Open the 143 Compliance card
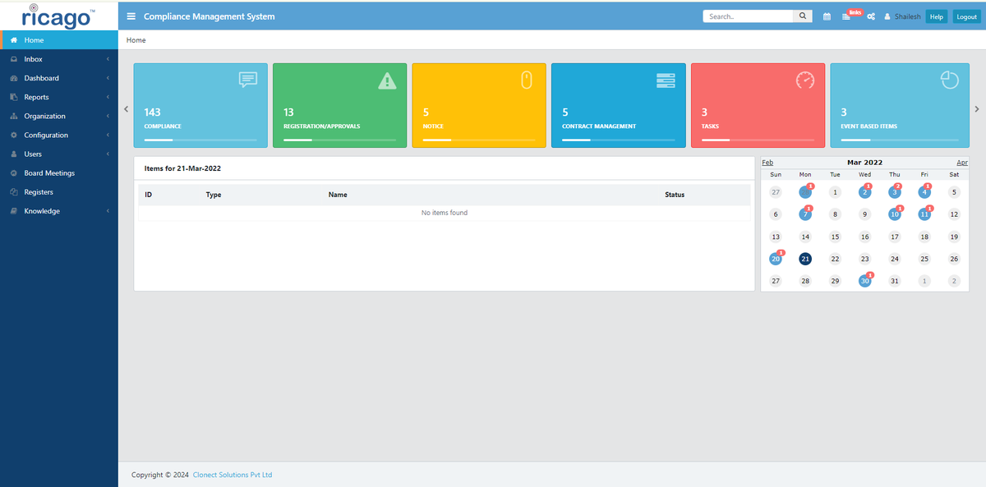 [200, 106]
